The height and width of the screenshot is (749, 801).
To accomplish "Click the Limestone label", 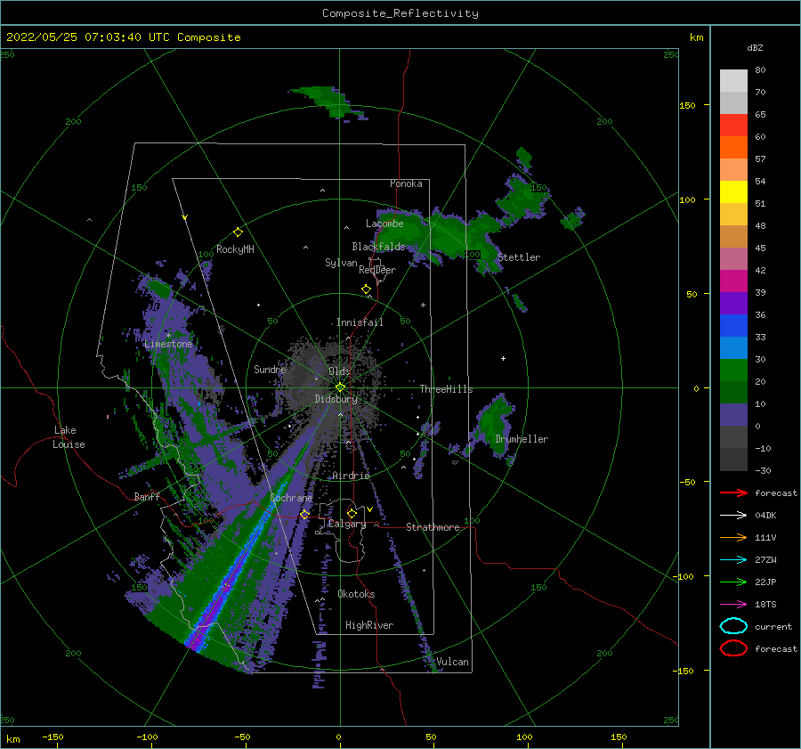I will [168, 344].
